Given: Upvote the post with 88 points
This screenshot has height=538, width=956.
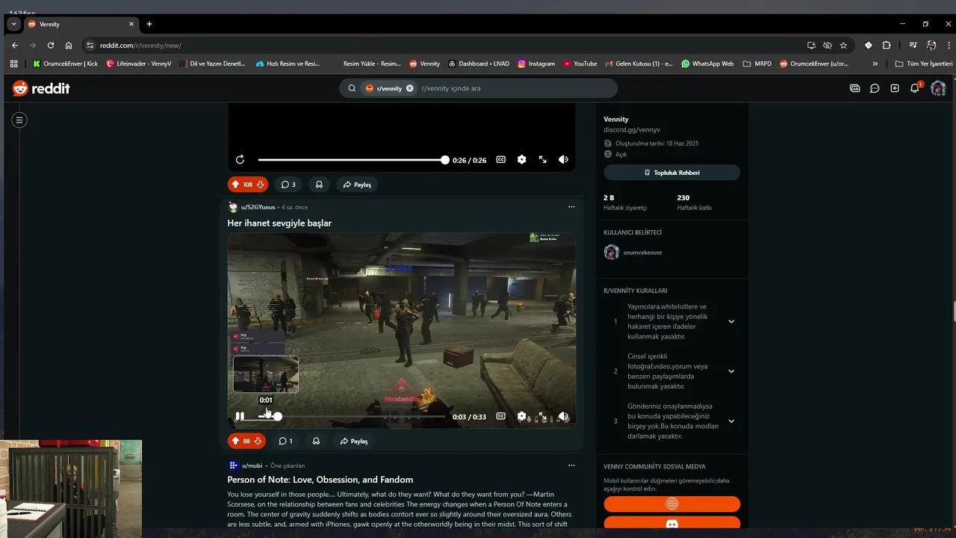Looking at the screenshot, I should click(x=235, y=441).
